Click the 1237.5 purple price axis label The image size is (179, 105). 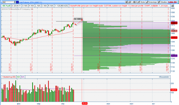[x=174, y=56]
